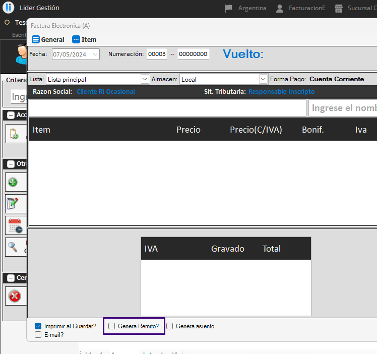Image resolution: width=377 pixels, height=354 pixels.
Task: Uncheck the Imprimir al Guardar checkbox
Action: pos(38,326)
